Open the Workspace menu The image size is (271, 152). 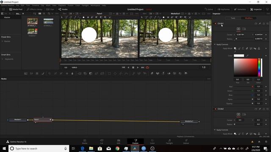pos(95,5)
